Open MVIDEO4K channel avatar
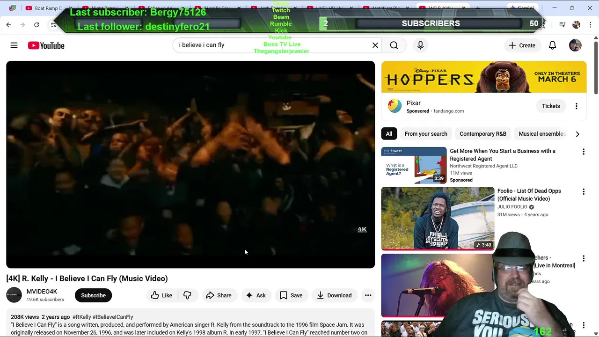Screen dimensions: 599x337 click(x=14, y=295)
